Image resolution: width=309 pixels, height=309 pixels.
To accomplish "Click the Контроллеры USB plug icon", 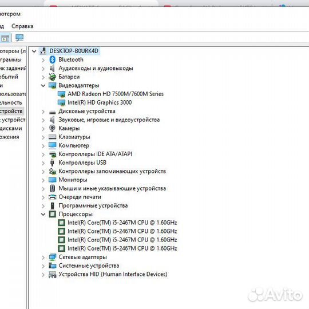I will tap(52, 163).
